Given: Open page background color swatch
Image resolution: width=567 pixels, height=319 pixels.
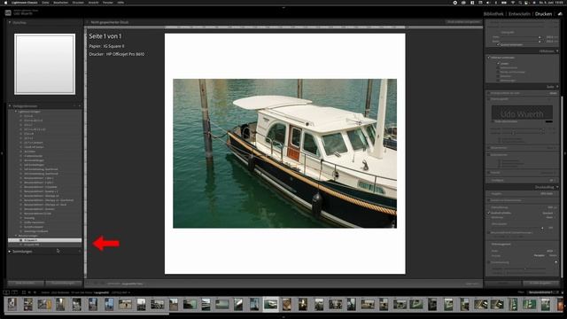Looking at the screenshot, I should point(553,93).
